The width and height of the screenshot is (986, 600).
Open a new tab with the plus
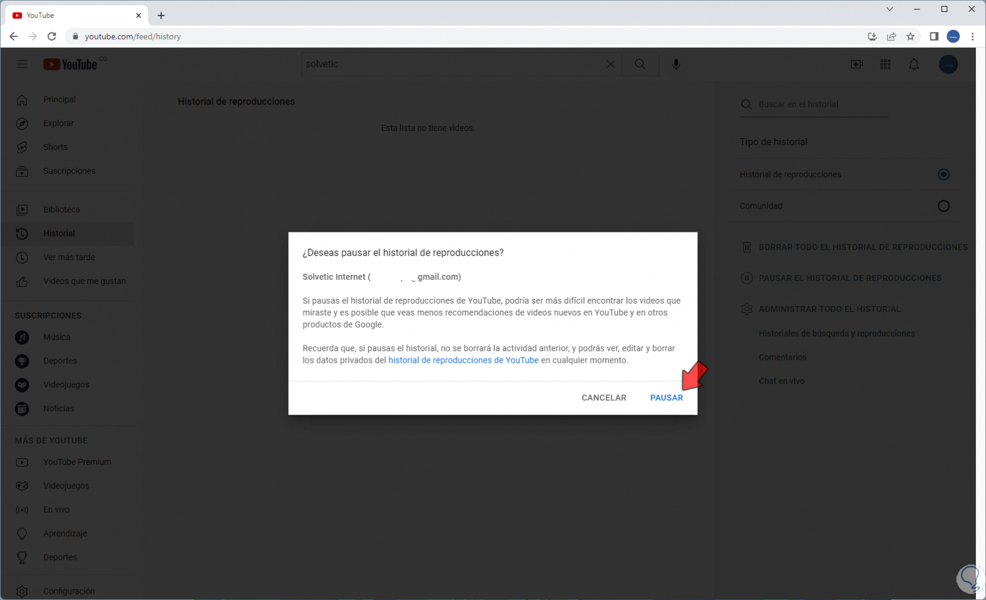[x=161, y=16]
